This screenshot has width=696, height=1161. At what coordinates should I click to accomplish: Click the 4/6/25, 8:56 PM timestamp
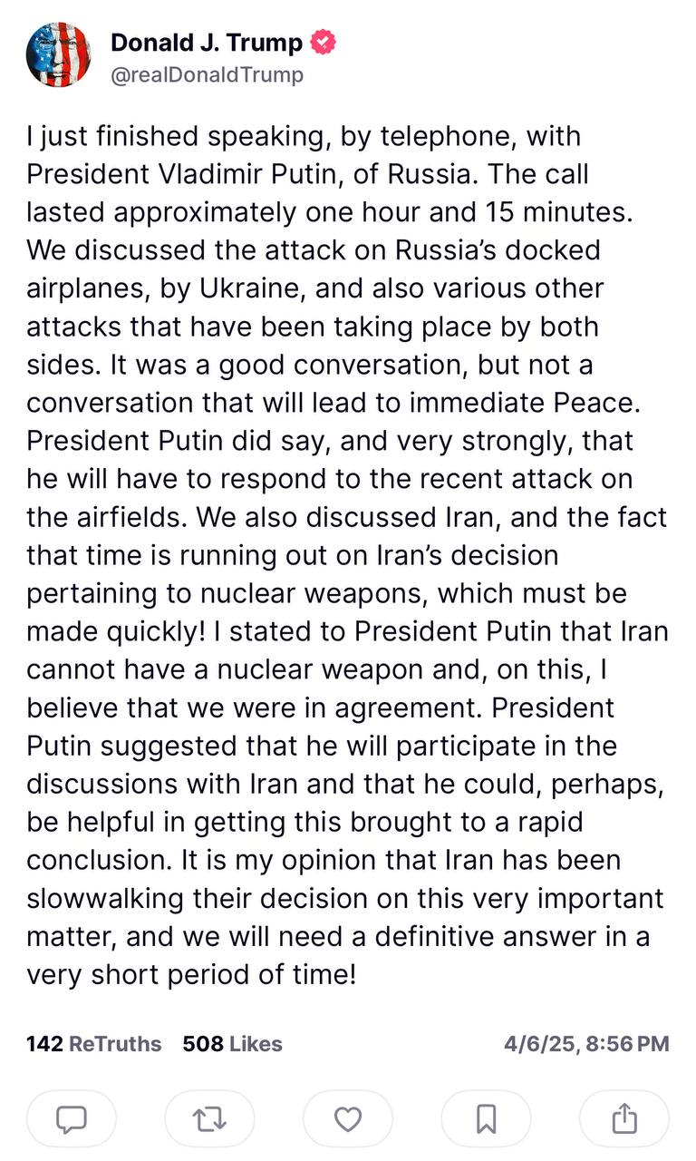(x=586, y=1044)
